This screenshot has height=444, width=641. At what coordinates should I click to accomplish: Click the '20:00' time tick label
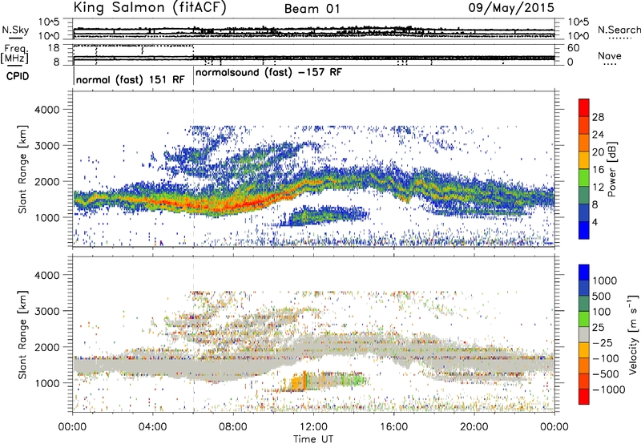[474, 427]
